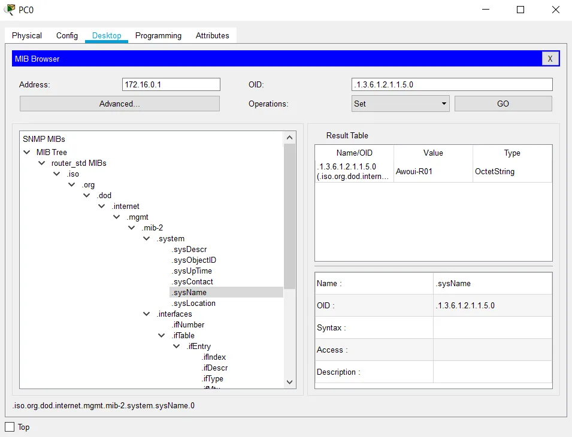Select .ifNumber in the tree
572x437 pixels.
188,324
